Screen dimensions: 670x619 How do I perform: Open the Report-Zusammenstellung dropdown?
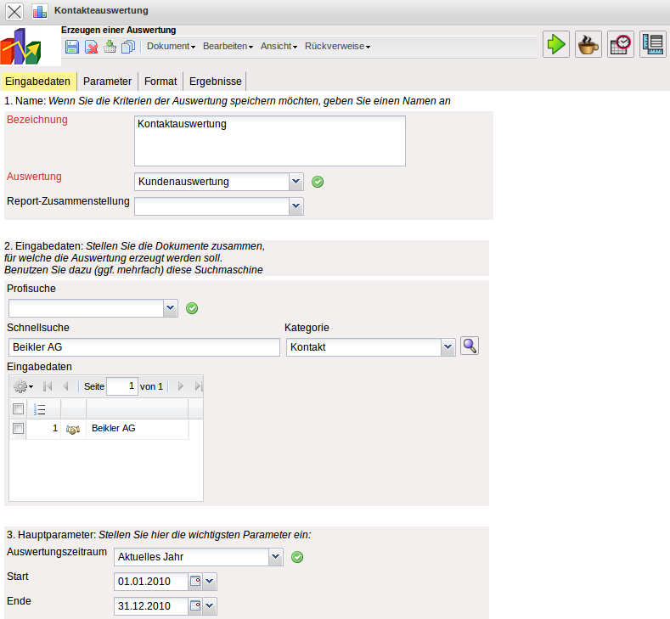(x=296, y=205)
